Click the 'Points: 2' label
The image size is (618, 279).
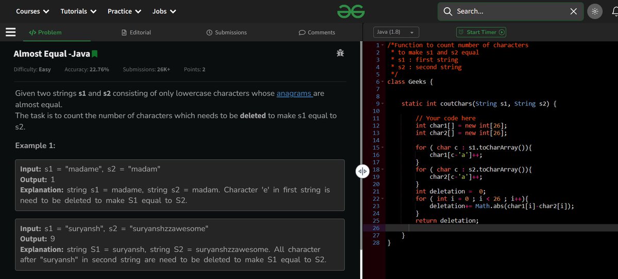coord(195,69)
